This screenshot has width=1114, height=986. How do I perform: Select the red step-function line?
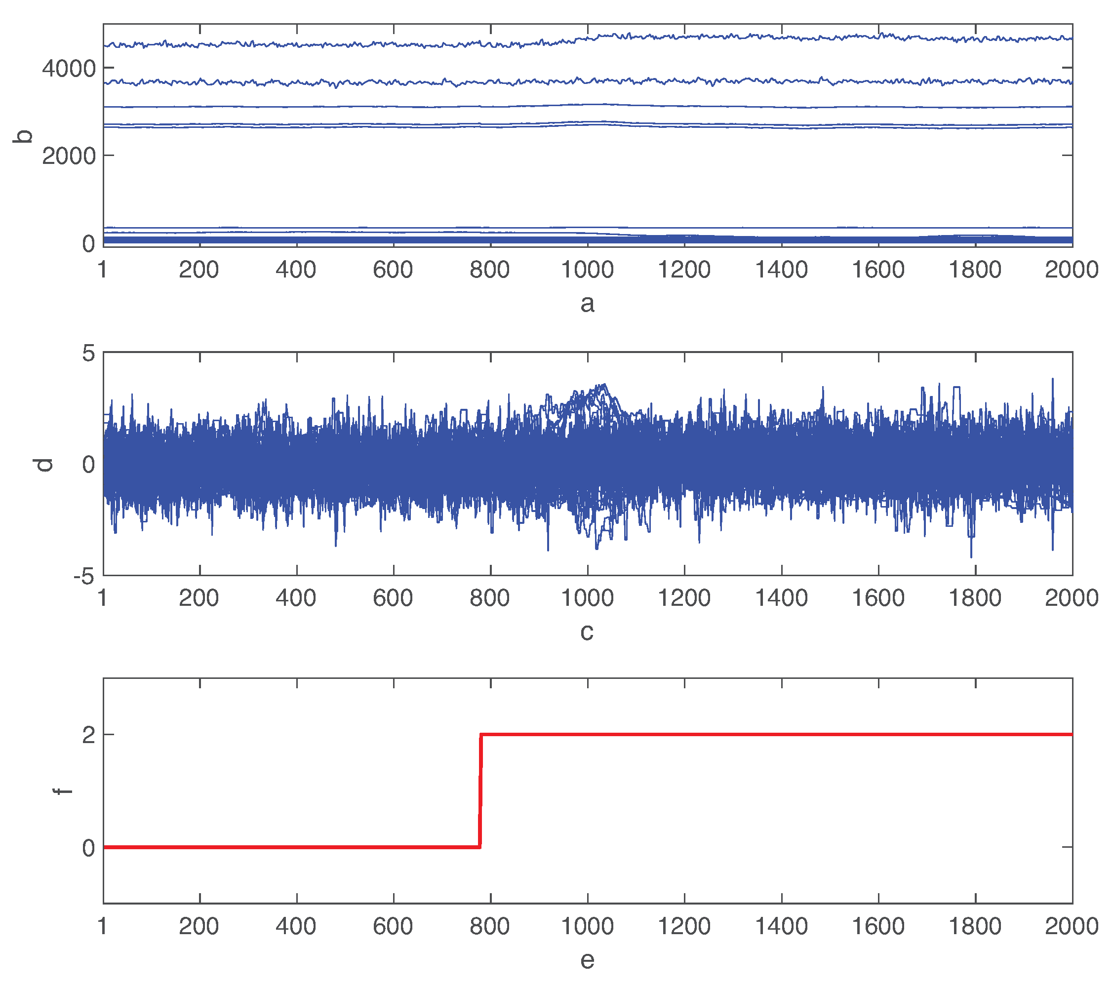763,734
